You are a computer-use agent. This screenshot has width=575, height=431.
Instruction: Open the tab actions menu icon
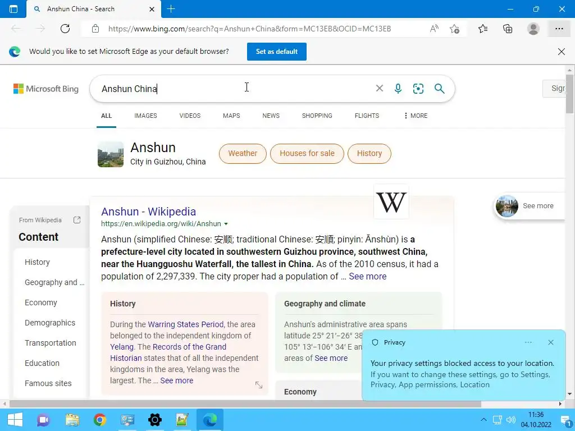pyautogui.click(x=13, y=9)
